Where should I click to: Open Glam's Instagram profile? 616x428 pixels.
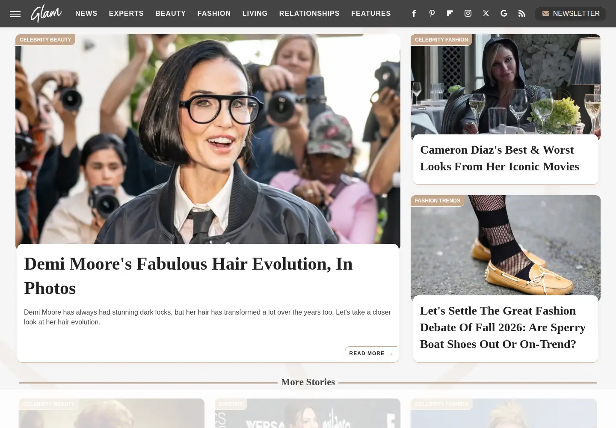(468, 13)
